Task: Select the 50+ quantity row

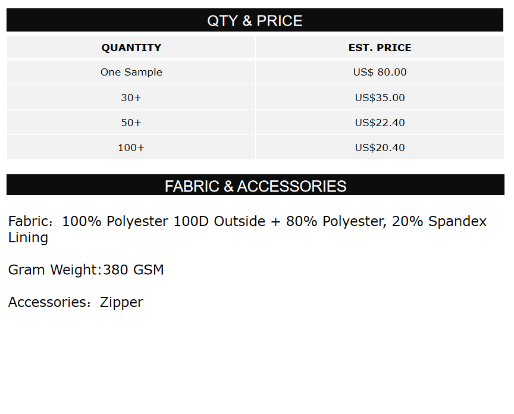Action: (131, 123)
